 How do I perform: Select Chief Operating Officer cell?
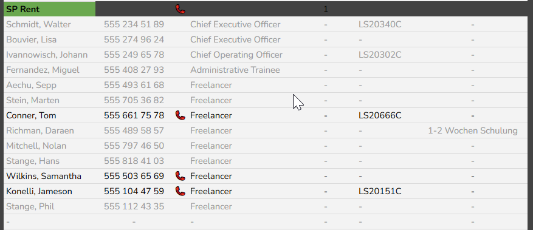pyautogui.click(x=236, y=55)
